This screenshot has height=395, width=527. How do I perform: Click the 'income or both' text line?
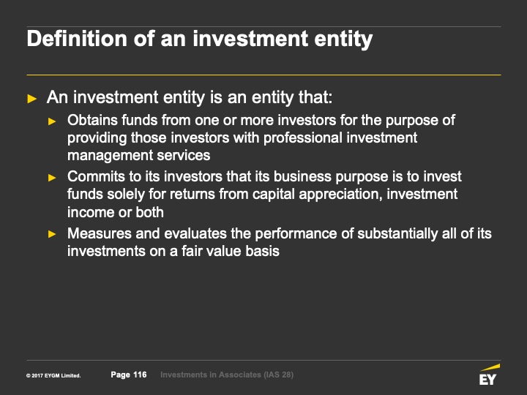(x=115, y=212)
